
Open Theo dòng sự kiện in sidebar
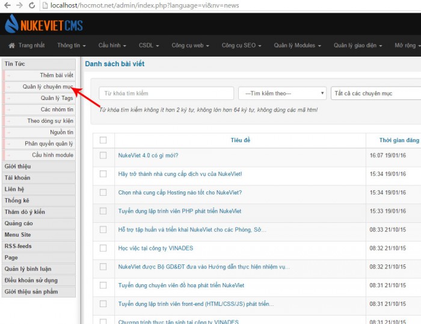click(39, 121)
